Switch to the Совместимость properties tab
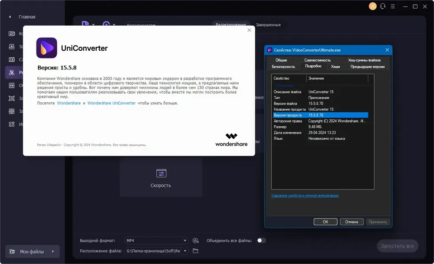This screenshot has height=264, width=434. click(318, 60)
